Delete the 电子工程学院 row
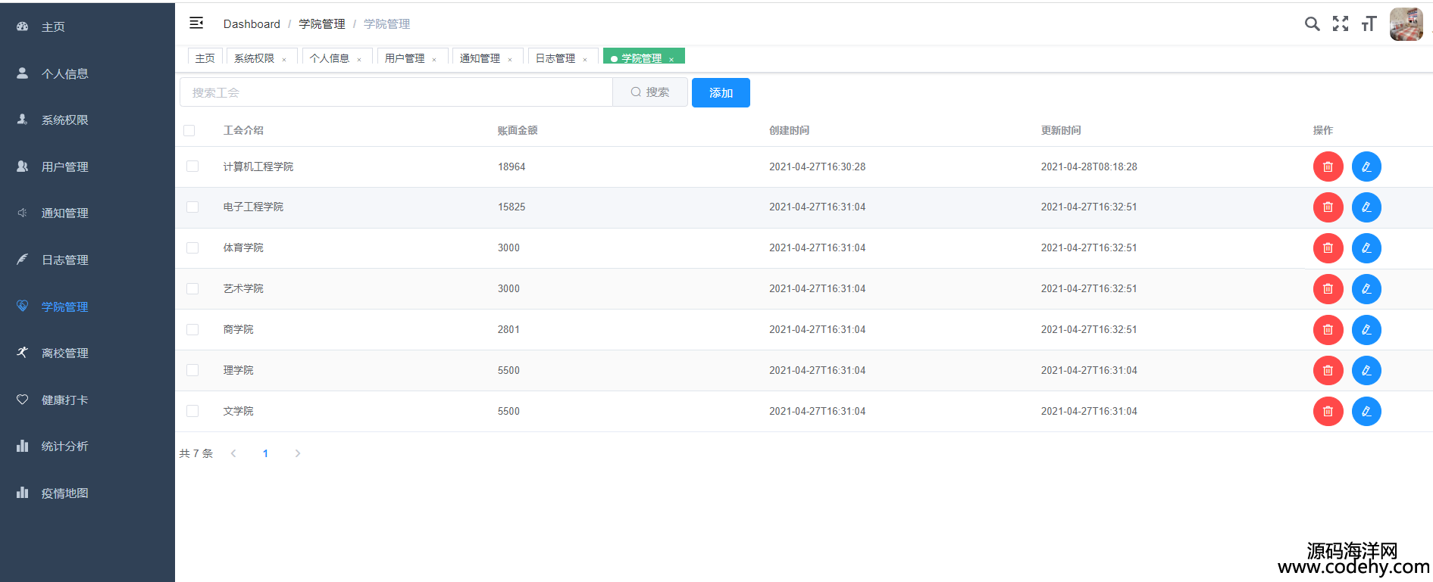The height and width of the screenshot is (582, 1433). [1328, 207]
